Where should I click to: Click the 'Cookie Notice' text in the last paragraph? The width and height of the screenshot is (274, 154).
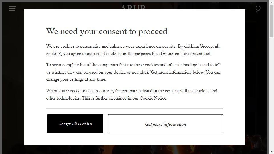click(153, 98)
